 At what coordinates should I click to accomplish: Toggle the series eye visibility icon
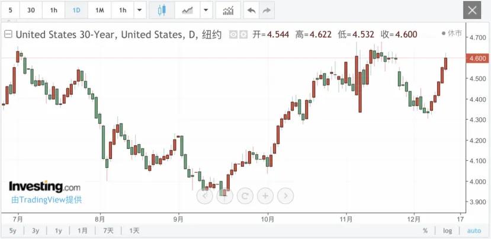[x=233, y=34]
